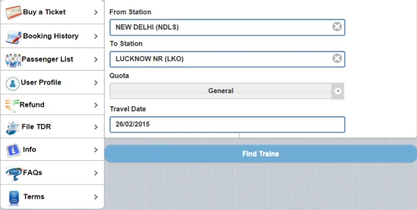
Task: Select the Passenger List people icon
Action: point(13,60)
